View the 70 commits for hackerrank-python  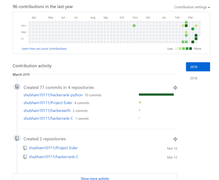click(x=93, y=95)
